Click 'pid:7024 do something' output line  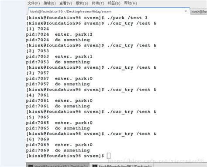point(58,40)
